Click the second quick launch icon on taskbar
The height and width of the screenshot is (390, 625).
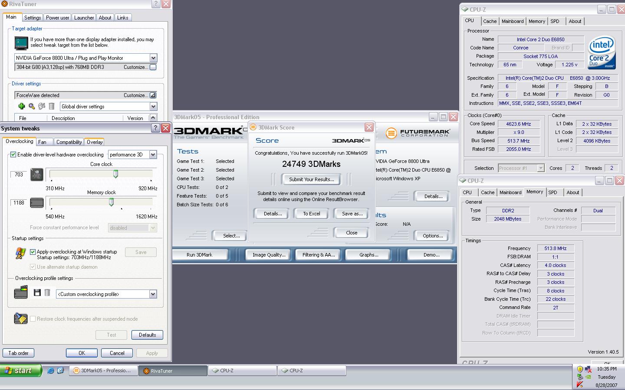tap(61, 370)
